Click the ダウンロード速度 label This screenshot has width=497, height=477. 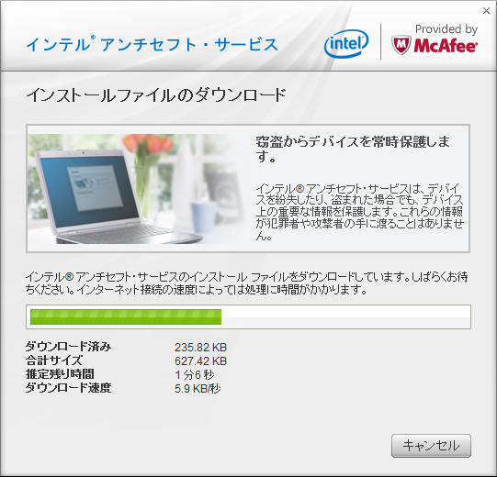(68, 388)
